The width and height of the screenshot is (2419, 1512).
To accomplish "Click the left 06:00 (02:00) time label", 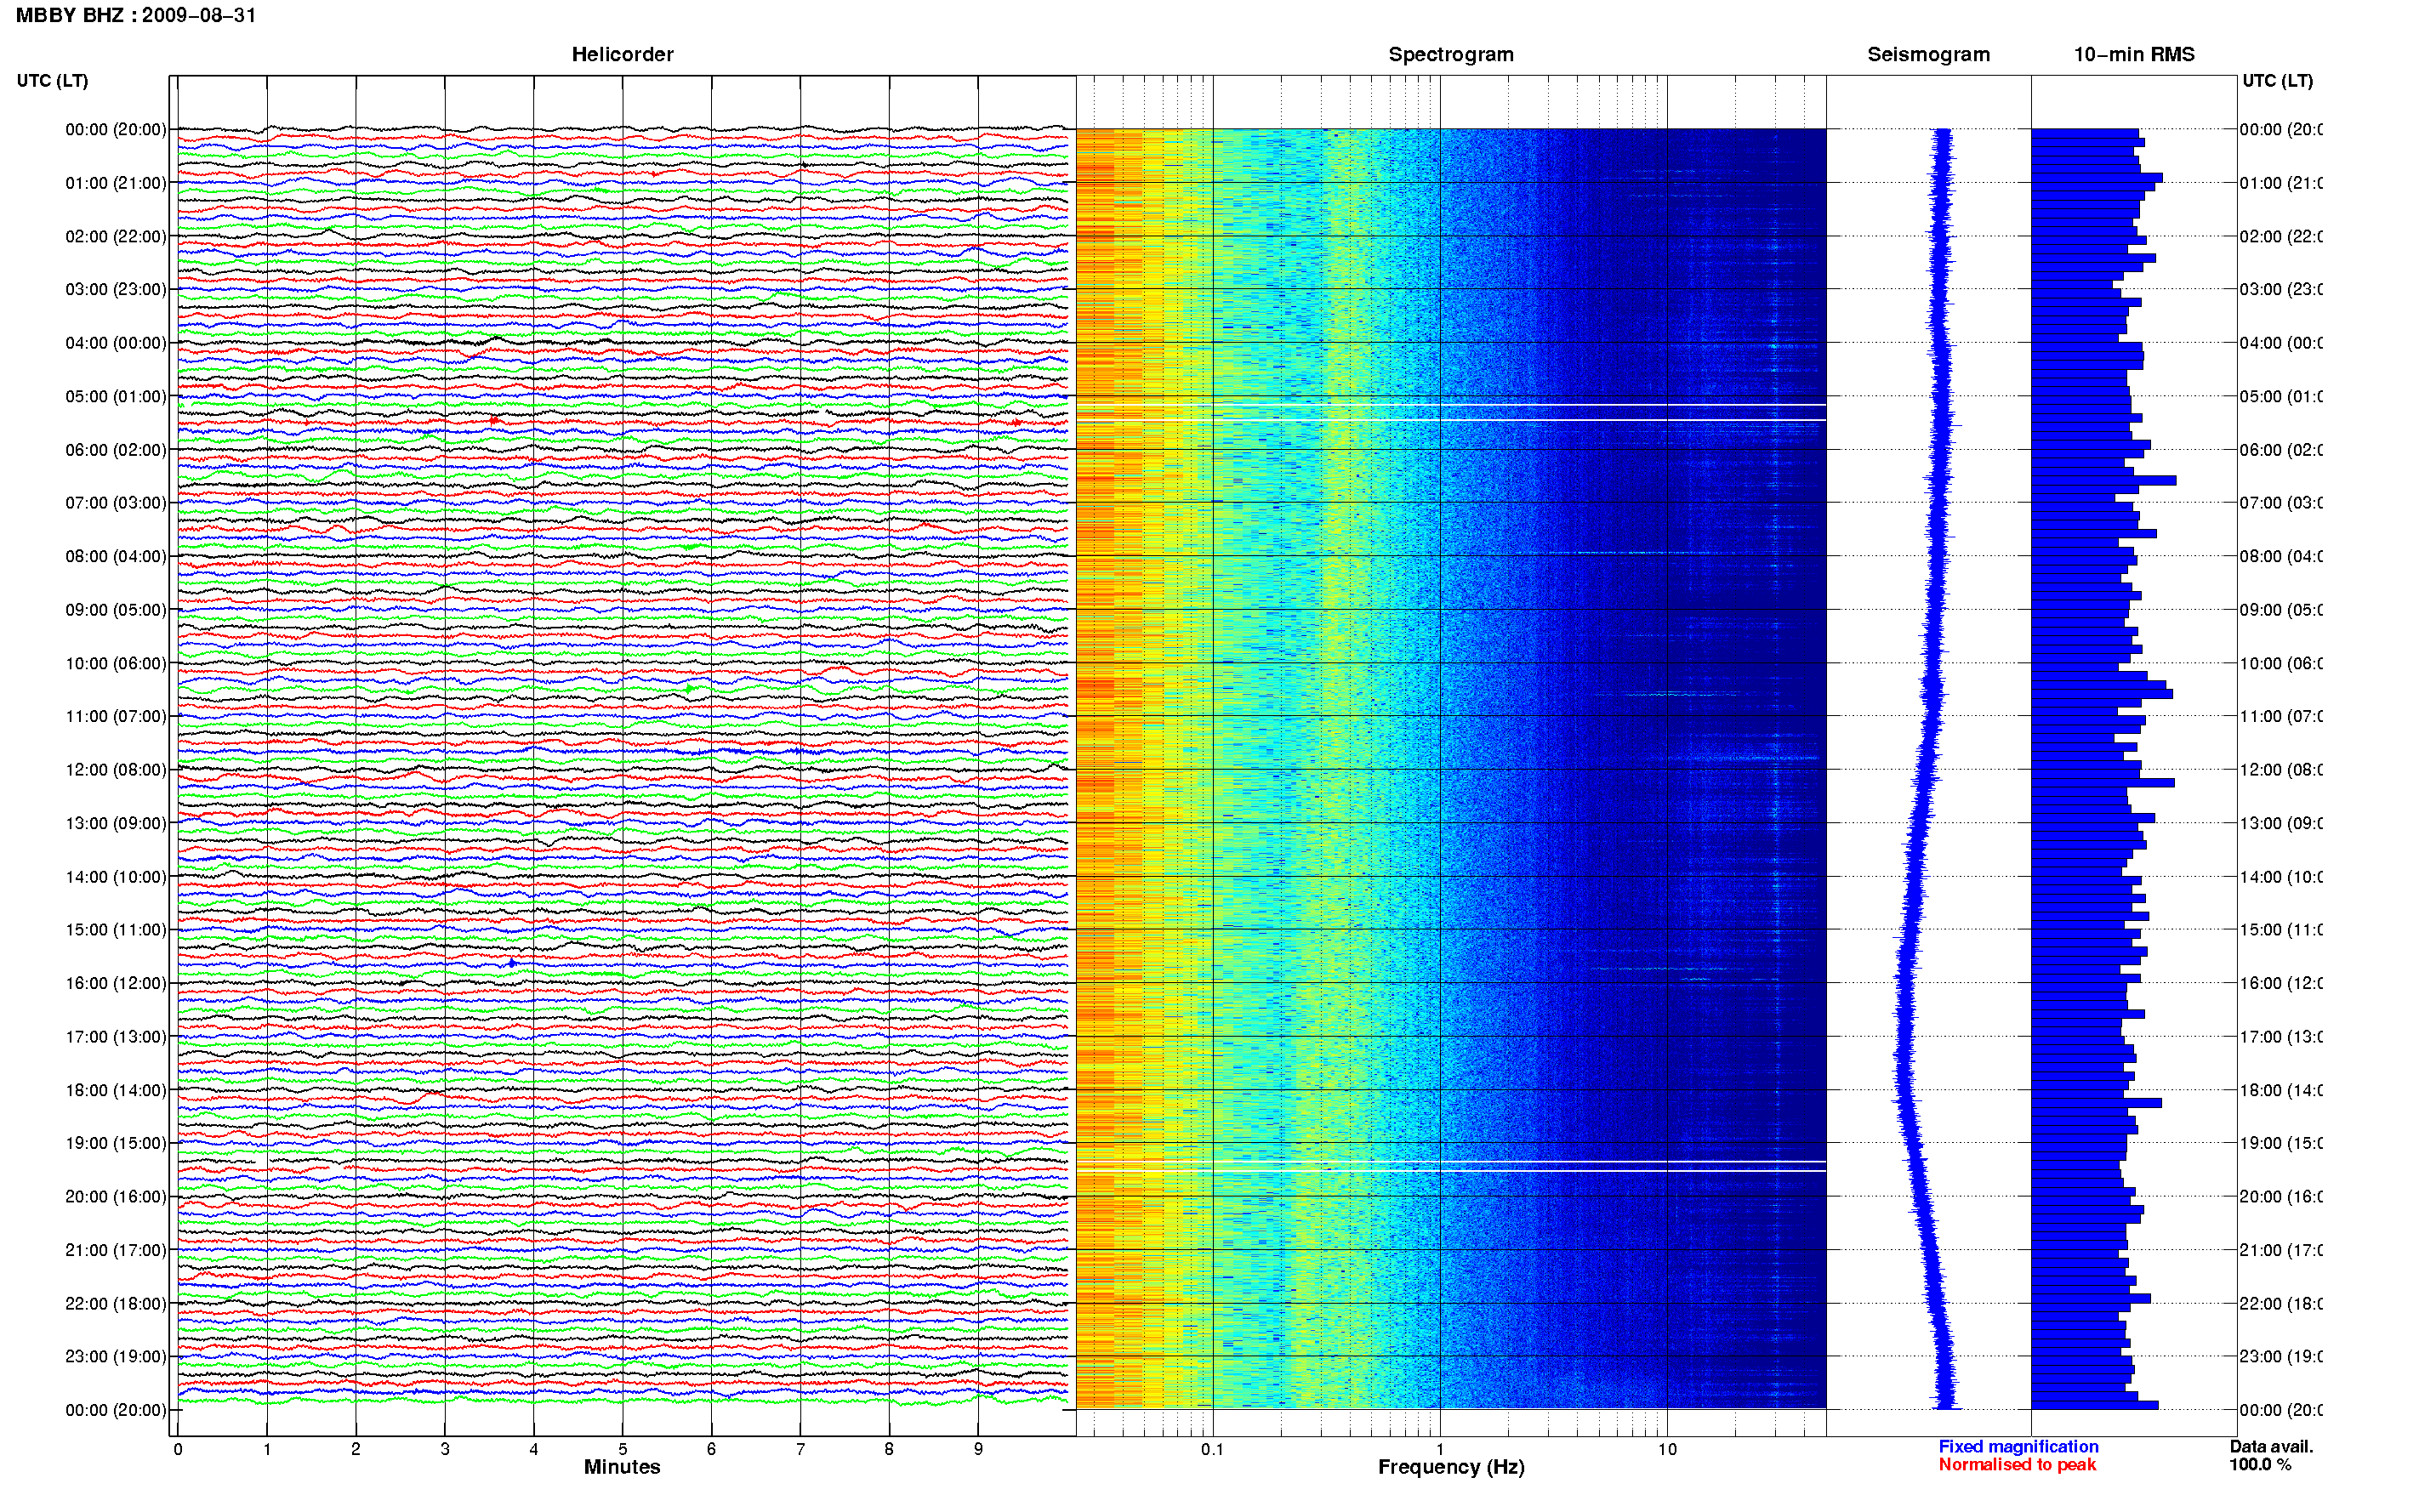I will click(x=116, y=450).
